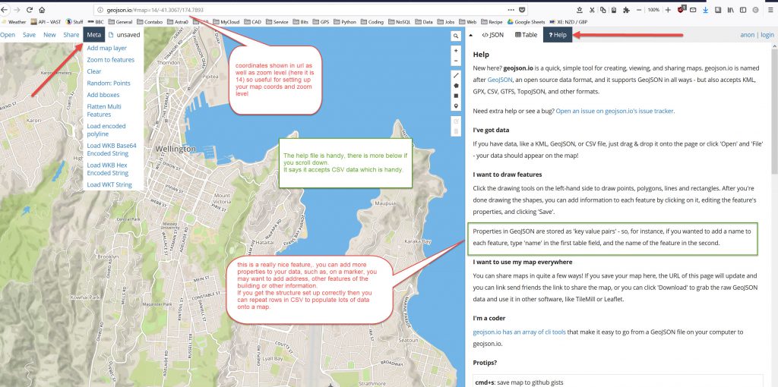Click 'Load WKT String' in the Meta menu
The height and width of the screenshot is (387, 778).
[x=109, y=184]
